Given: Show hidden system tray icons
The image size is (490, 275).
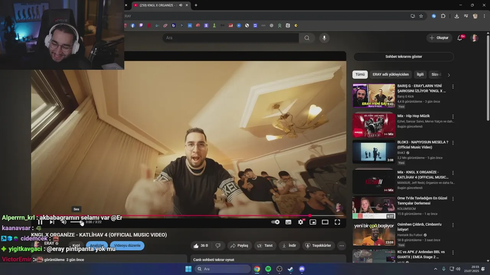Looking at the screenshot, I should click(436, 269).
